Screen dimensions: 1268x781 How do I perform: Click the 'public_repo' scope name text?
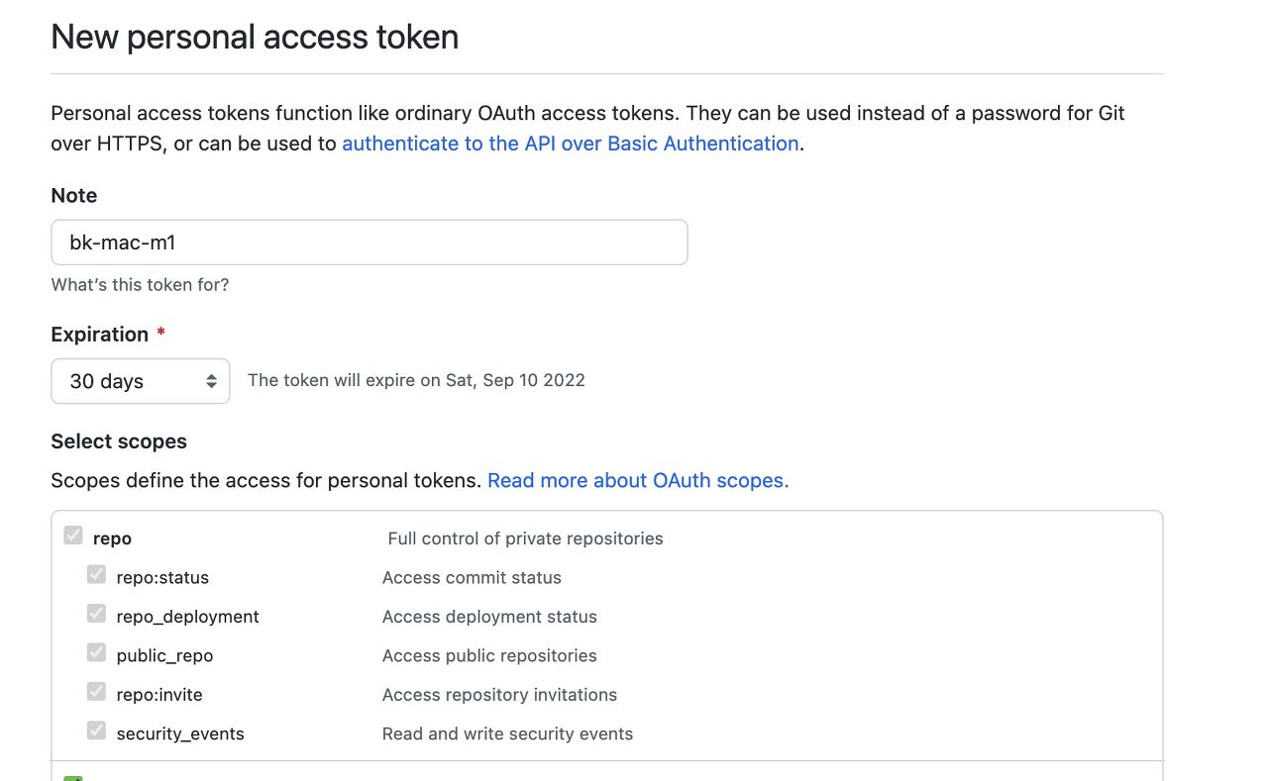click(x=164, y=656)
